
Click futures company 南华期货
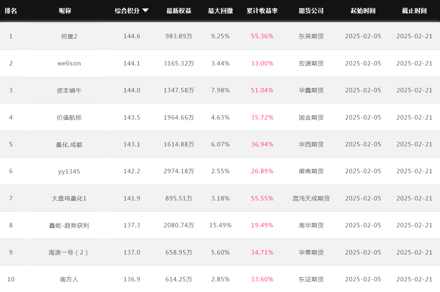coord(311,225)
